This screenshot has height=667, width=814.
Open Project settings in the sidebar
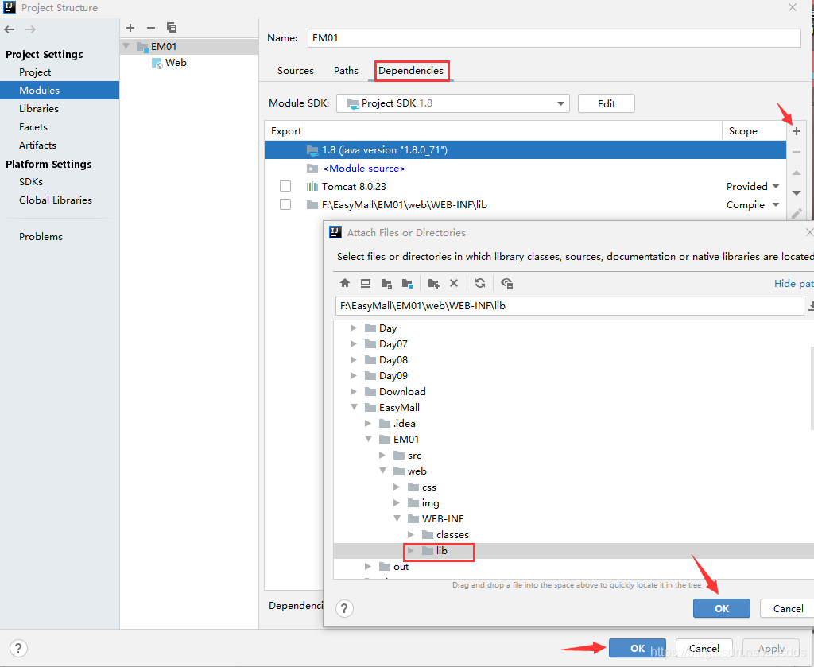pos(35,72)
